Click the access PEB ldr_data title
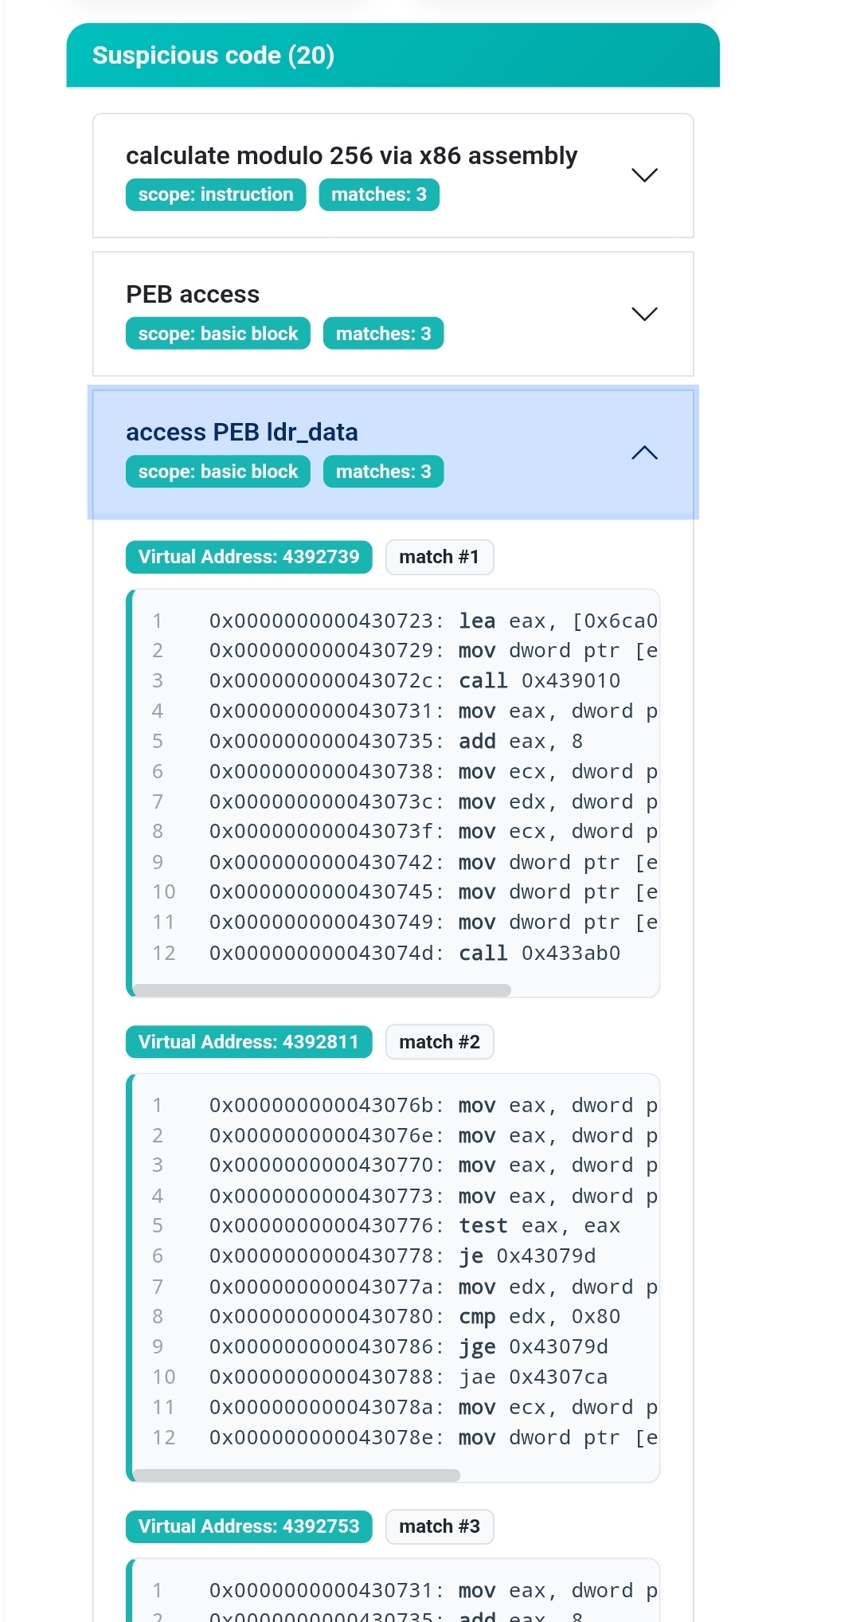 242,432
